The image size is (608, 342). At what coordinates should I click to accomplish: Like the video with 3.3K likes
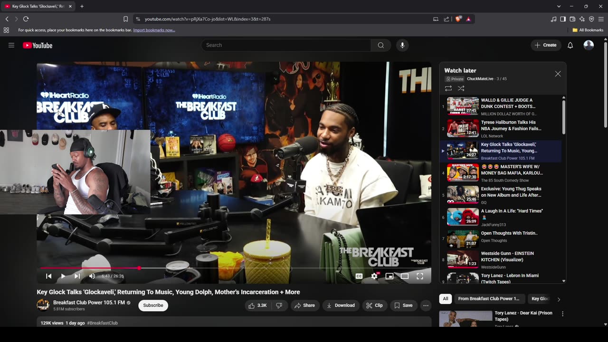pos(257,305)
